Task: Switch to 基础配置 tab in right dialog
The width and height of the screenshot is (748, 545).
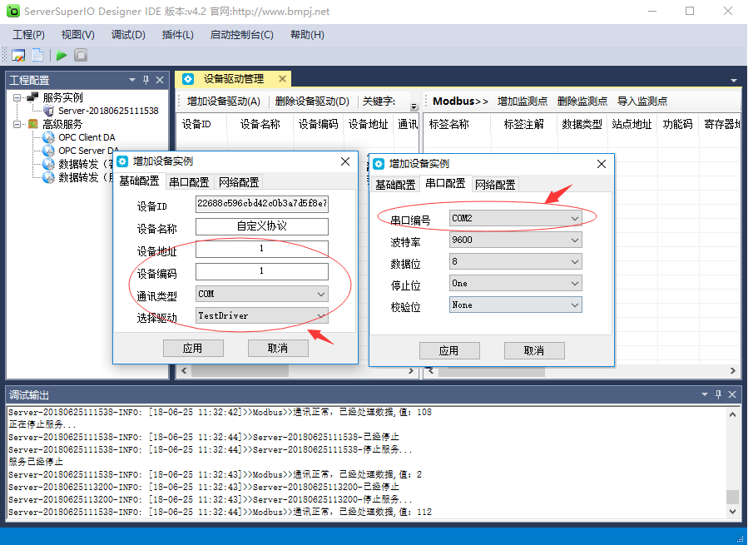Action: click(x=395, y=185)
